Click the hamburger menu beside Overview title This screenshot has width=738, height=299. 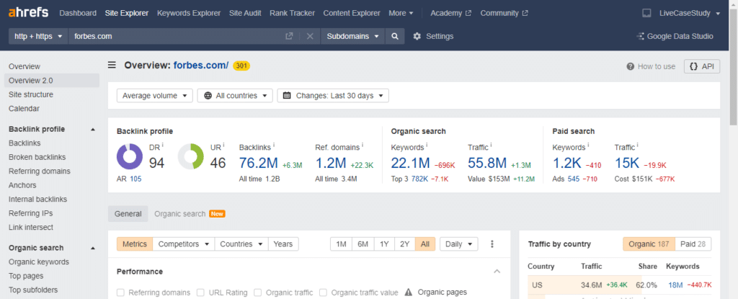pyautogui.click(x=112, y=65)
